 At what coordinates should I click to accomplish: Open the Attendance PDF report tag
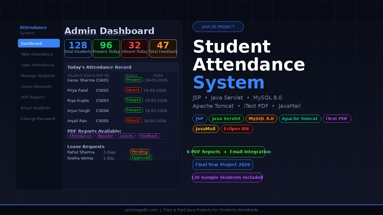point(80,136)
